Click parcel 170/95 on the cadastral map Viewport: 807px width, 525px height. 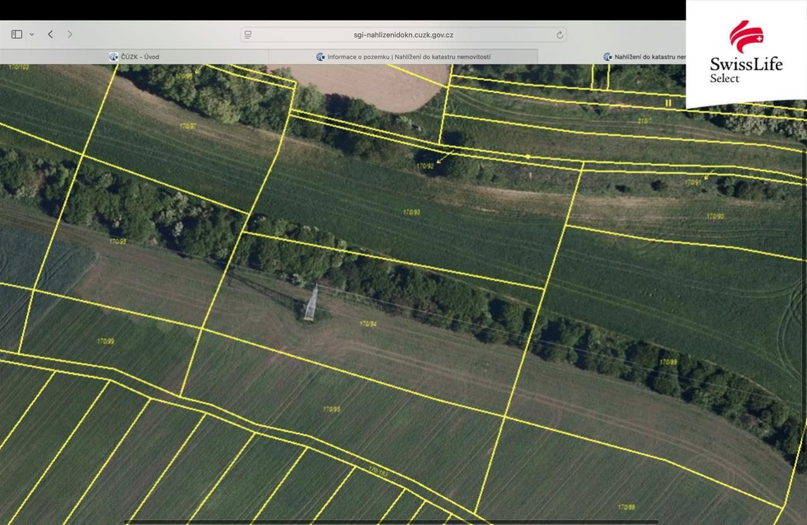[332, 409]
